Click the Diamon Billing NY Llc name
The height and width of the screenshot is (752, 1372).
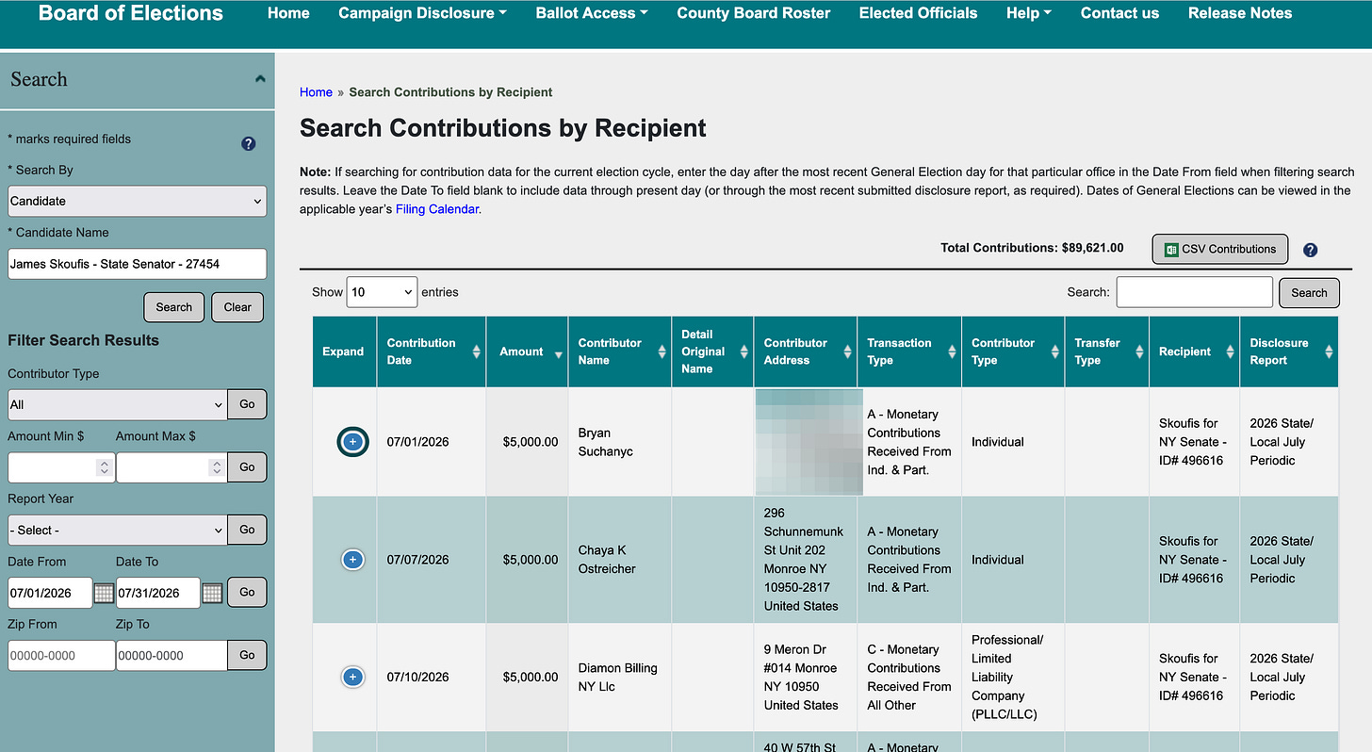[617, 677]
